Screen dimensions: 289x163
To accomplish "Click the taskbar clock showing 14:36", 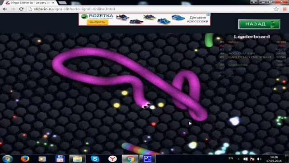I will coord(274,159).
